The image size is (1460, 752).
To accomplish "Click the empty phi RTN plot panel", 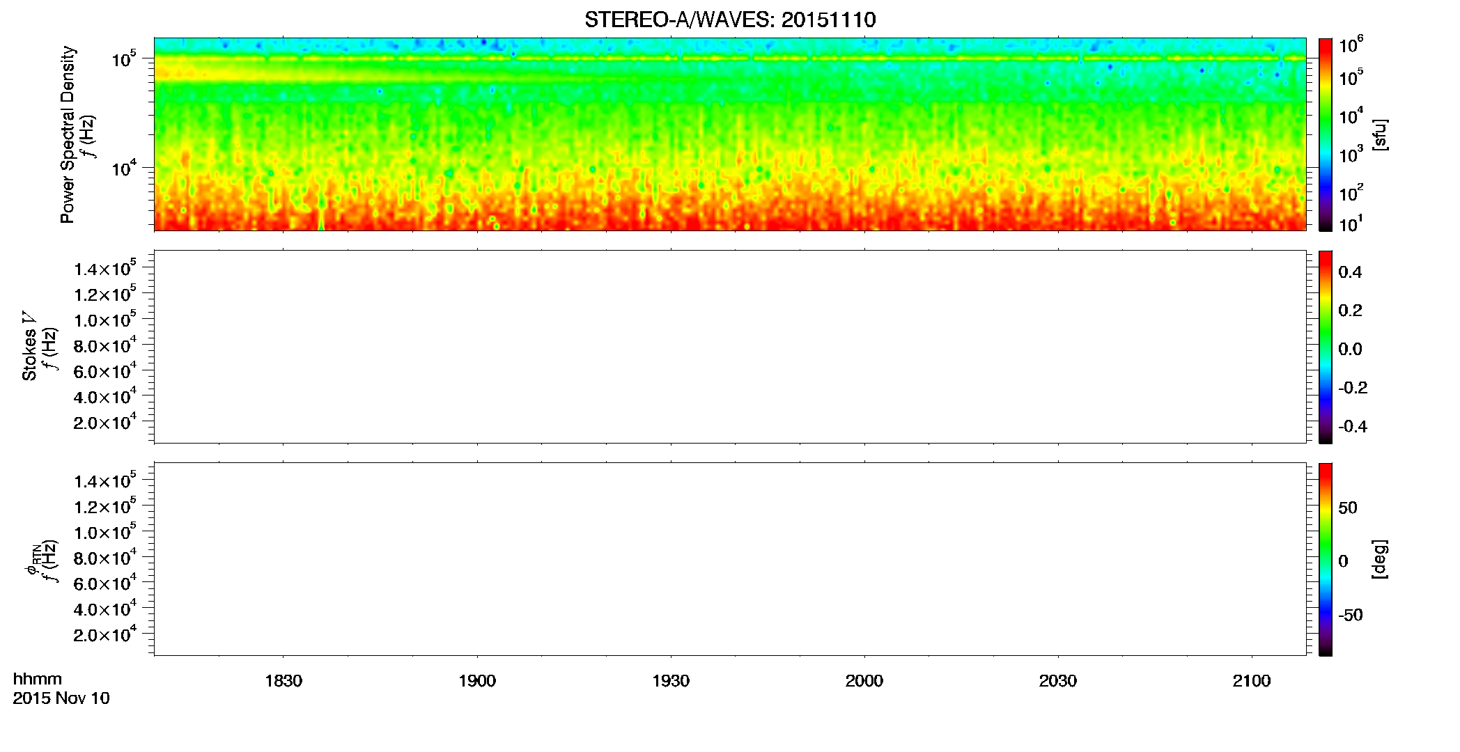I will point(730,559).
